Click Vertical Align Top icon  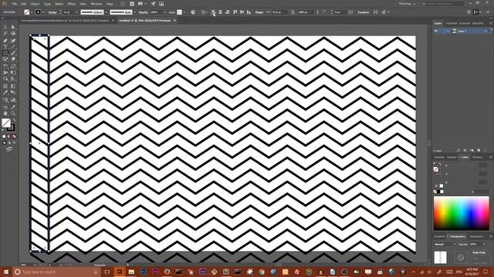point(235,12)
